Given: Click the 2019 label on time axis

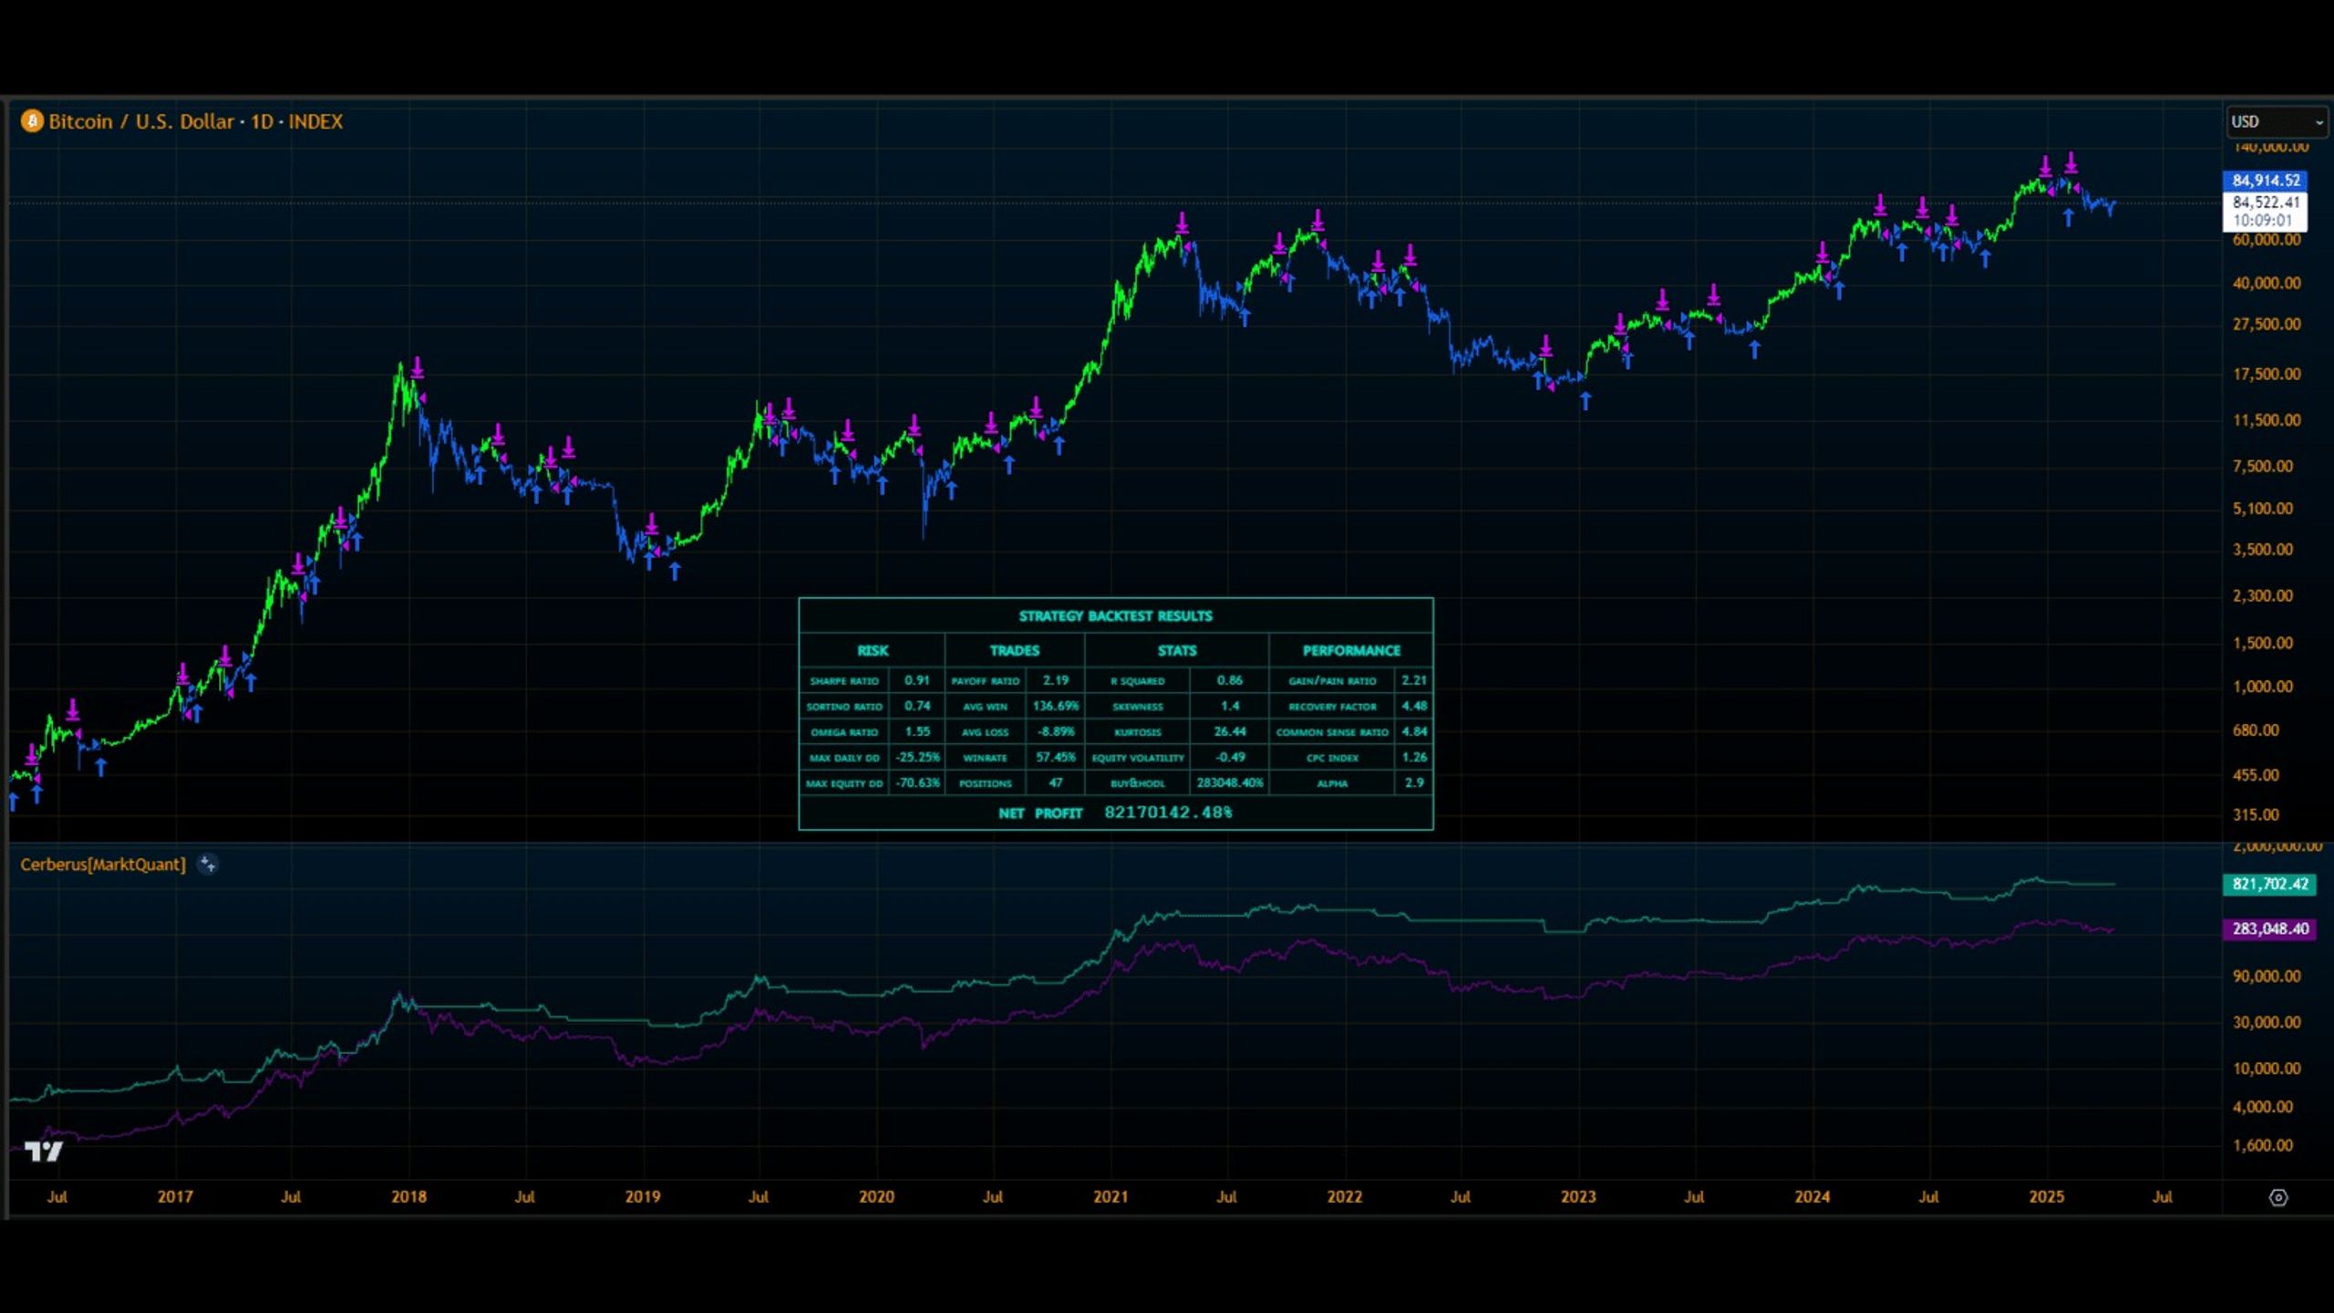Looking at the screenshot, I should 643,1196.
